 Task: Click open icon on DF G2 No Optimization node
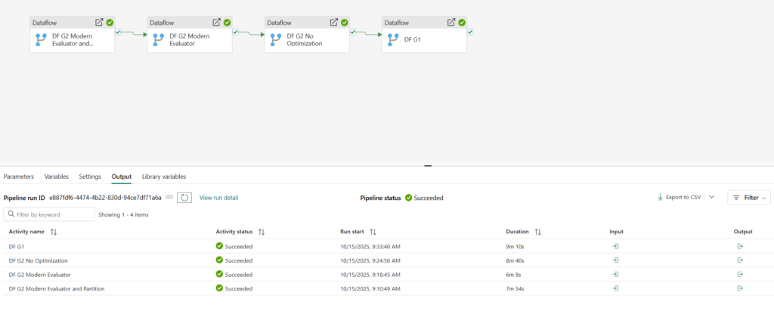click(x=334, y=23)
